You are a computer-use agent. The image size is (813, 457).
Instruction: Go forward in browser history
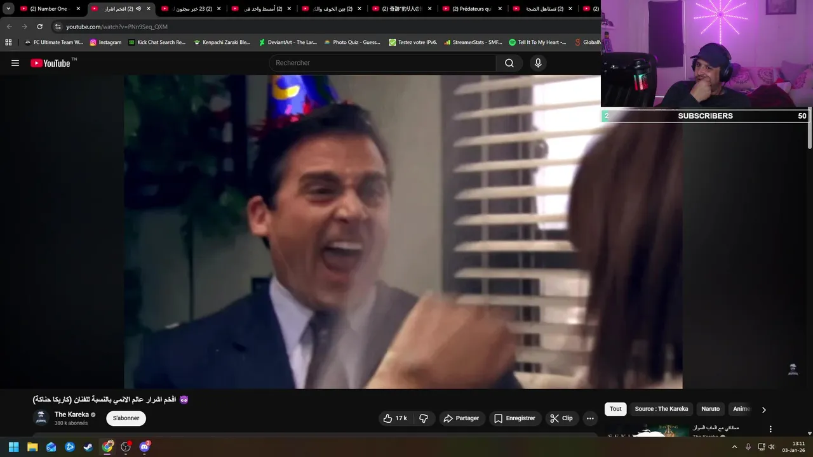24,27
